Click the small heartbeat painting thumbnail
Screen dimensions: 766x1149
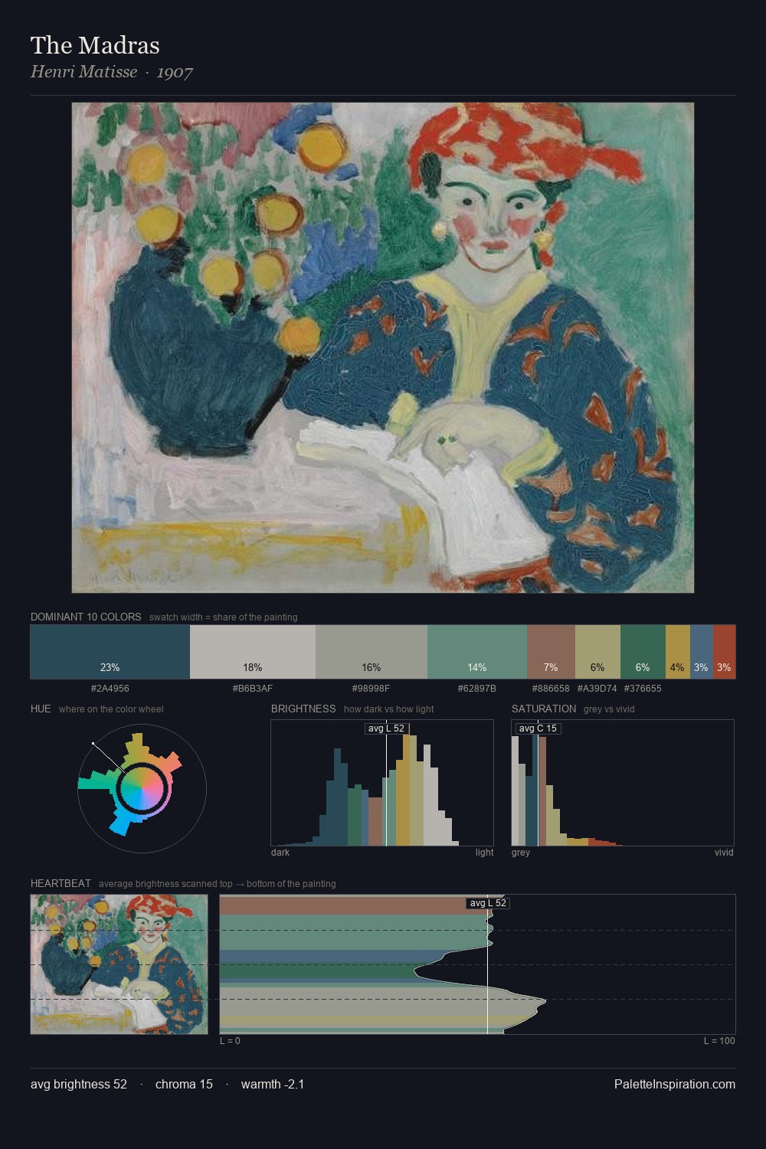point(119,964)
